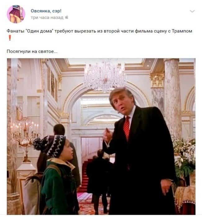This screenshot has height=217, width=202.
Task: Open the Овсянка, сэр! community avatar
Action: pos(16,14)
